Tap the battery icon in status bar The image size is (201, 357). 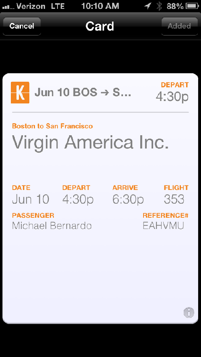coord(193,6)
